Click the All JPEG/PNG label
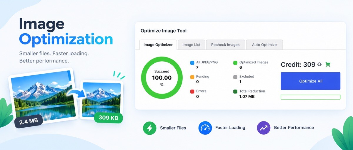Screen dimensions: 353x150 [207, 62]
